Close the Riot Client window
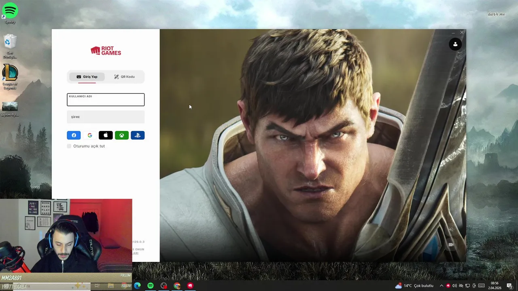 click(462, 32)
